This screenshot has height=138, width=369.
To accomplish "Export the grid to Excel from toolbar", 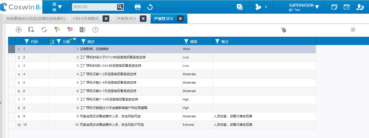I will pos(83,29).
